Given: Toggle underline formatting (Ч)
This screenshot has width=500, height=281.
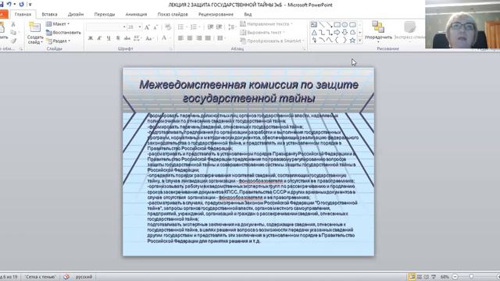Looking at the screenshot, I should [x=109, y=38].
